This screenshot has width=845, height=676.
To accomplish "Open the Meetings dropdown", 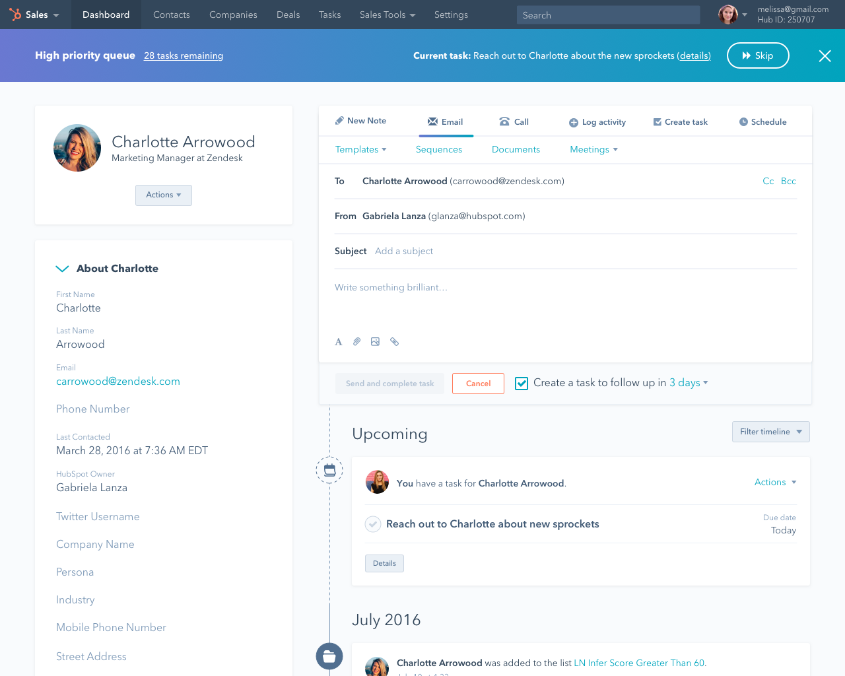I will tap(593, 149).
